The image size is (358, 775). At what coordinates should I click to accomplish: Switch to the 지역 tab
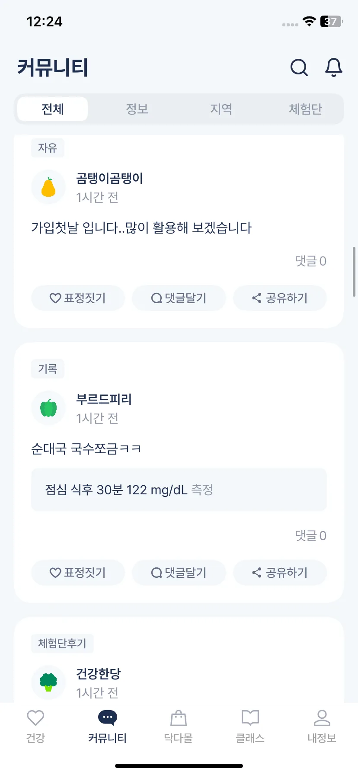[221, 109]
